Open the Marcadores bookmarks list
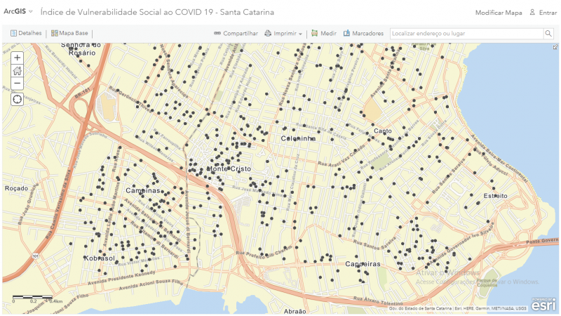 (363, 33)
